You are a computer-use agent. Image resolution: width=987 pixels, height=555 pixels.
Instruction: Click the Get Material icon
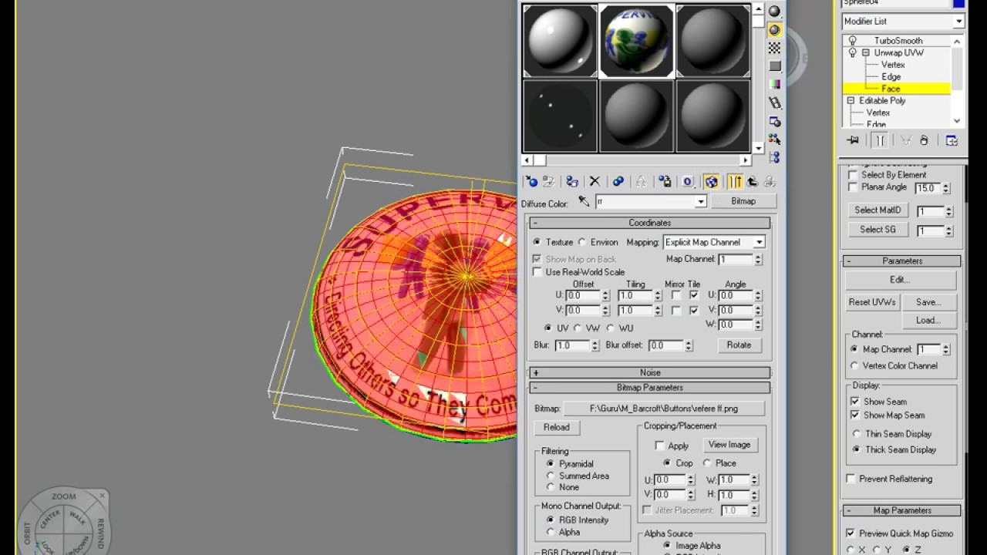[531, 182]
